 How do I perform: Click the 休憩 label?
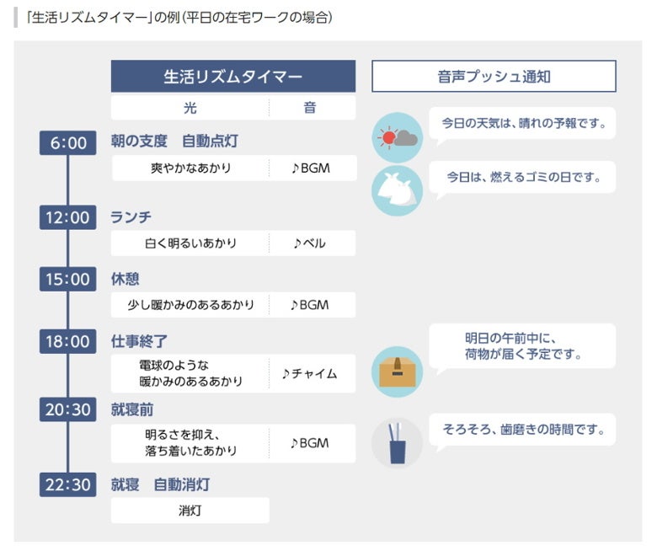coord(125,279)
